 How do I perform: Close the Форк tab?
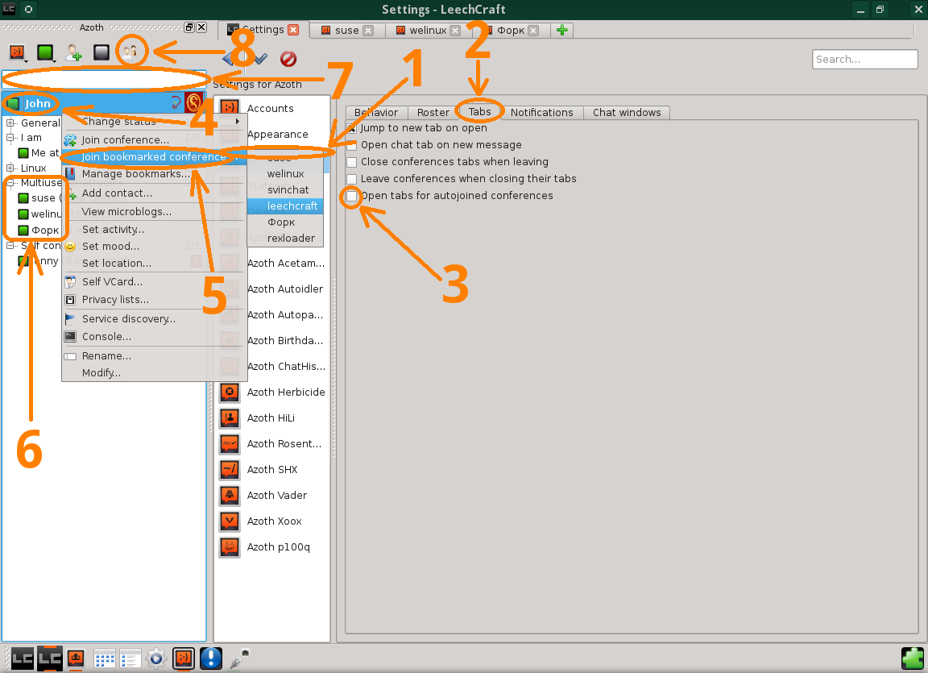(533, 30)
